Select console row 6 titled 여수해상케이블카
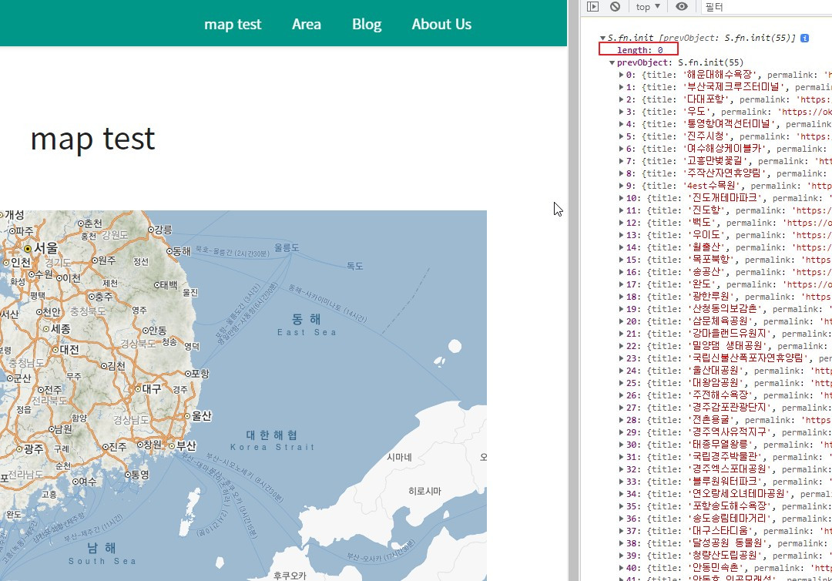 pyautogui.click(x=725, y=149)
